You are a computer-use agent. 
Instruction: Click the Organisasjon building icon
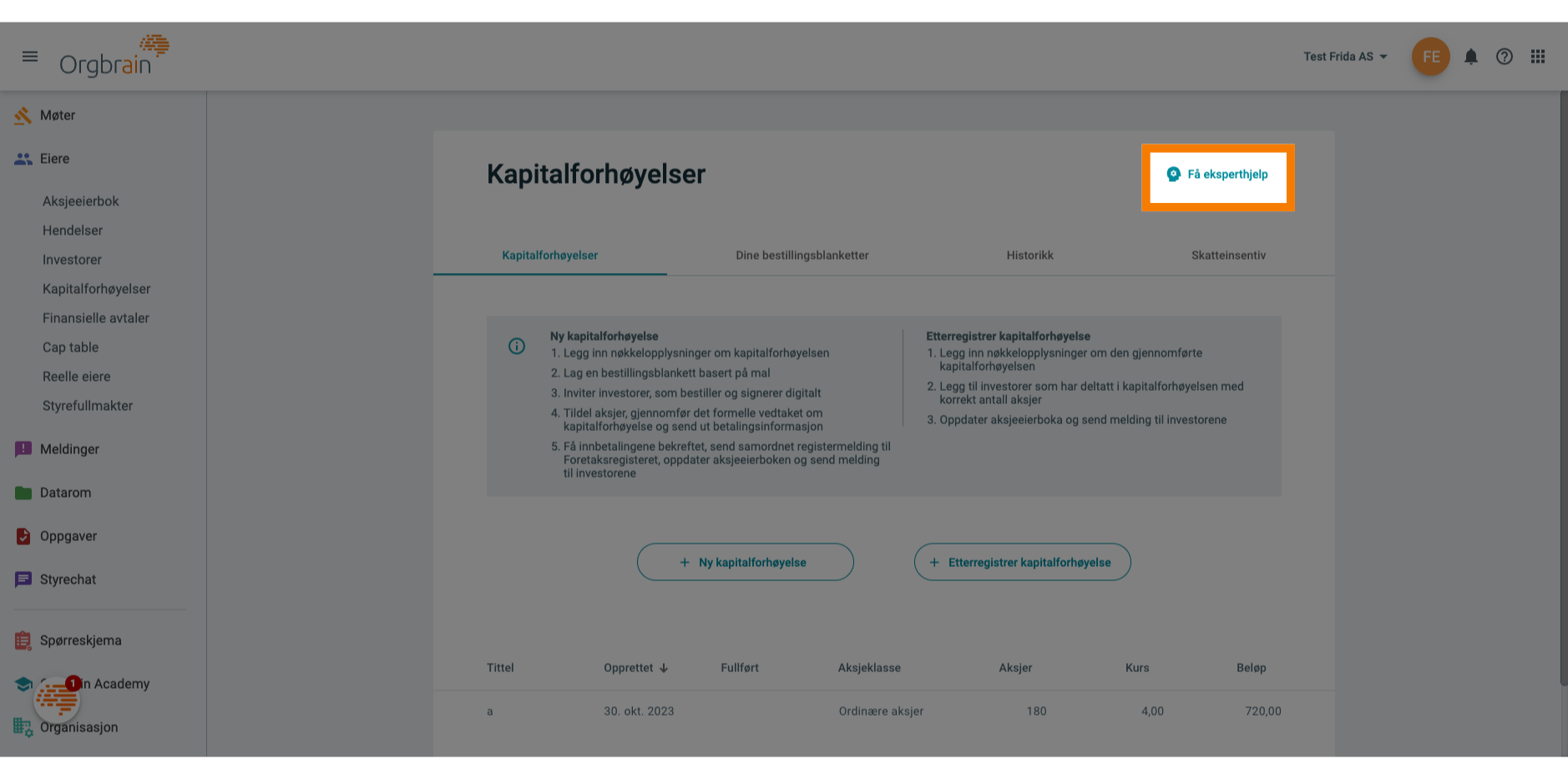[23, 727]
